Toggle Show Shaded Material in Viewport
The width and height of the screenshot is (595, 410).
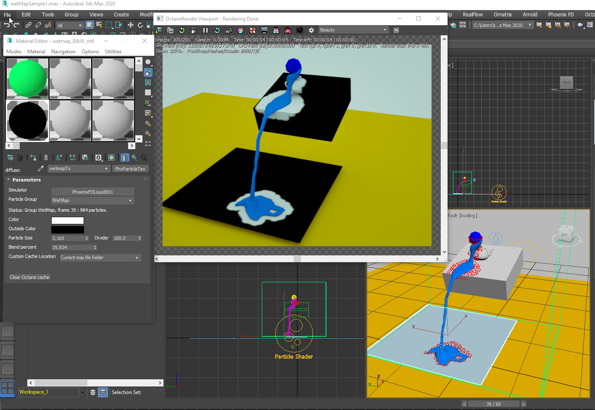[111, 158]
